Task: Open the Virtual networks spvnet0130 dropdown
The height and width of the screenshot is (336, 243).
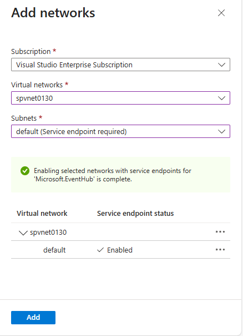Action: click(x=120, y=98)
